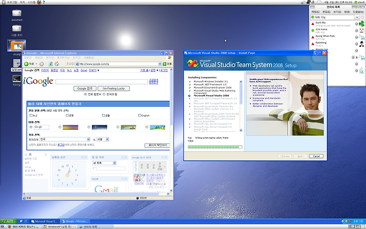This screenshot has width=366, height=229.
Task: Click the gear icon beside status dropdown
Action: pyautogui.click(x=362, y=17)
